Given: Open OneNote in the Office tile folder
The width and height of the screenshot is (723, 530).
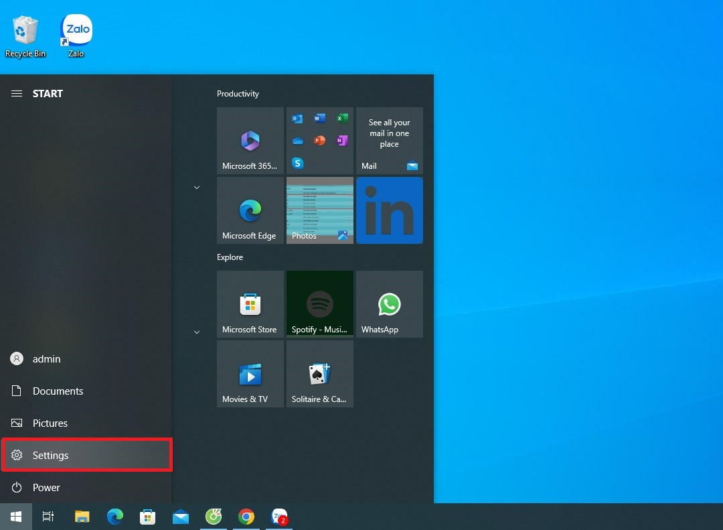Looking at the screenshot, I should (x=342, y=141).
